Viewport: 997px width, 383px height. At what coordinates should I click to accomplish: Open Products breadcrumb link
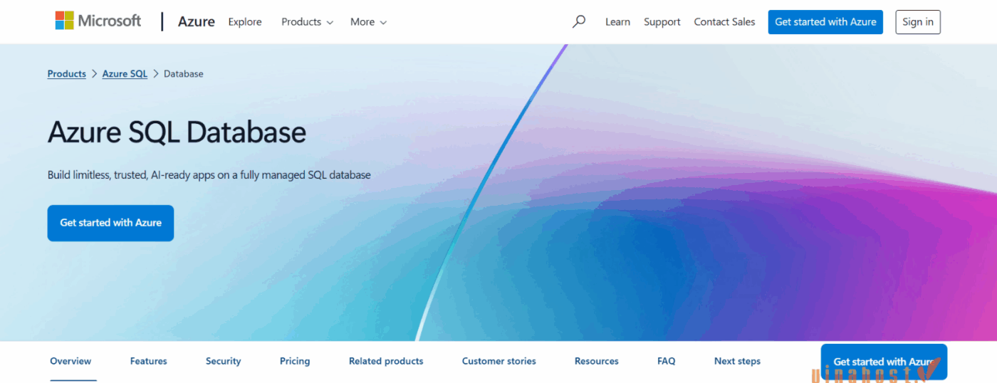(67, 74)
